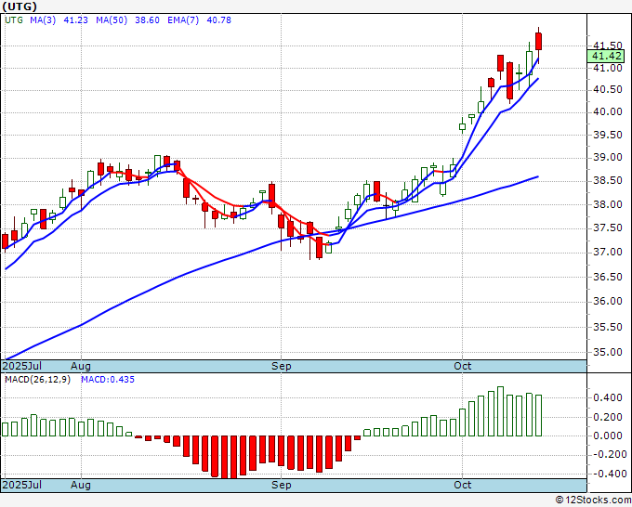
Task: Click the 35.00 price axis label
Action: coord(608,352)
